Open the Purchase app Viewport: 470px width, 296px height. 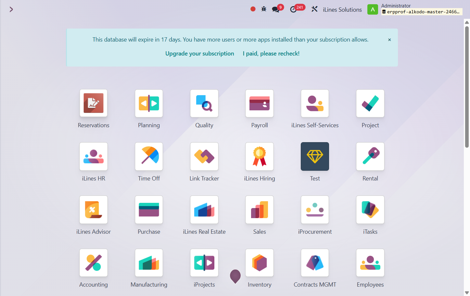(x=149, y=210)
